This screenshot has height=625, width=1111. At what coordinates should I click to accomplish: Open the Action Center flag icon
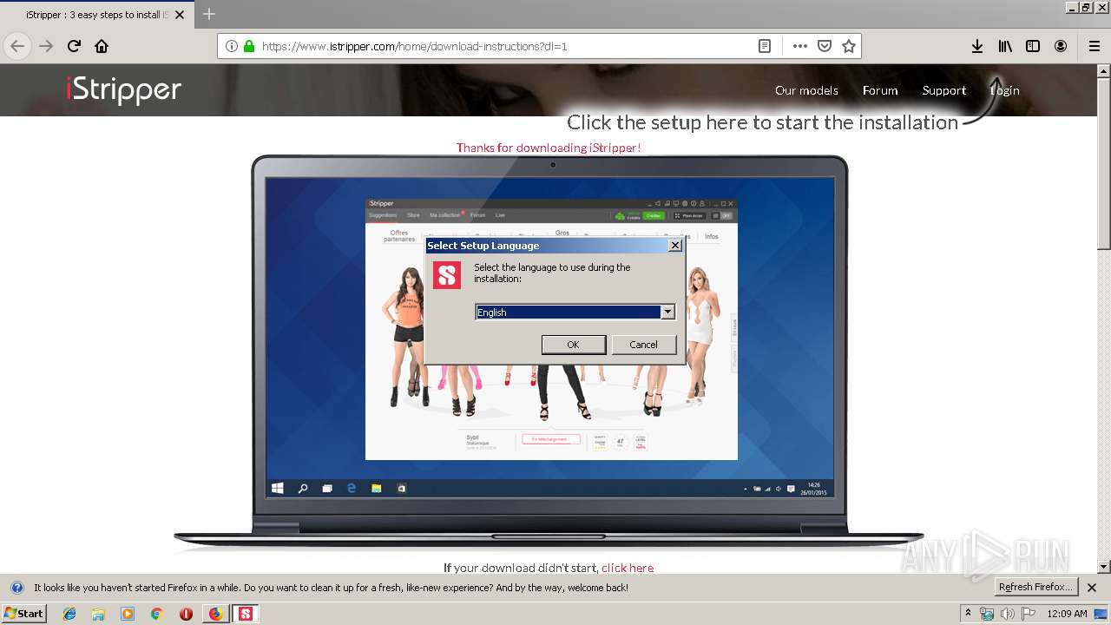tap(1029, 614)
